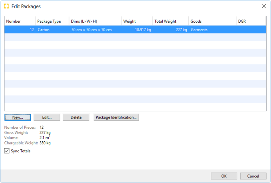Click the Total Weight column header

(x=170, y=21)
